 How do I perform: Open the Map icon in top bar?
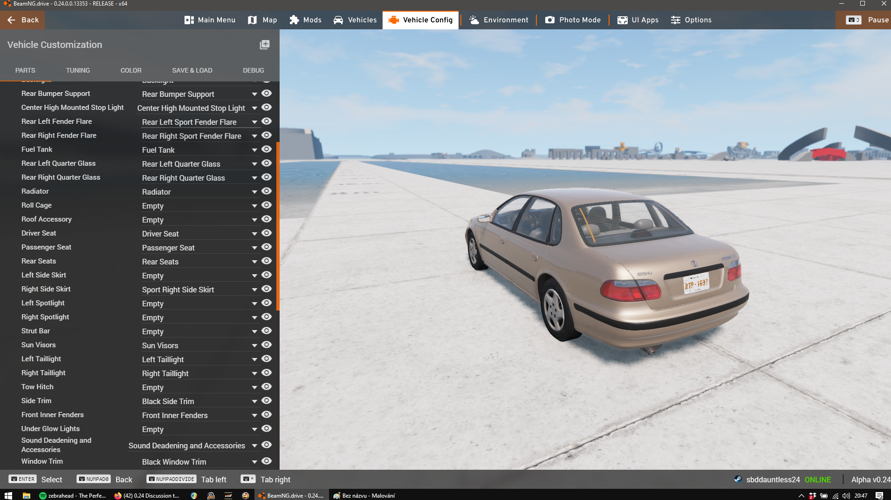[x=252, y=20]
